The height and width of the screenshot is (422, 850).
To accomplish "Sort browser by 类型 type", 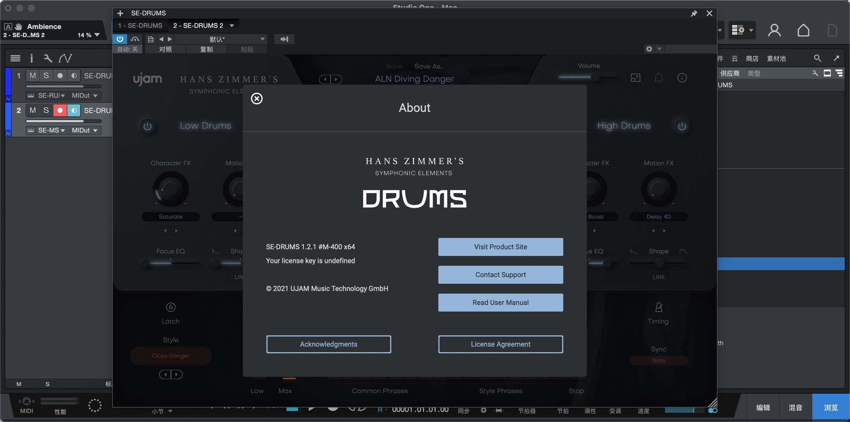I will pos(754,73).
